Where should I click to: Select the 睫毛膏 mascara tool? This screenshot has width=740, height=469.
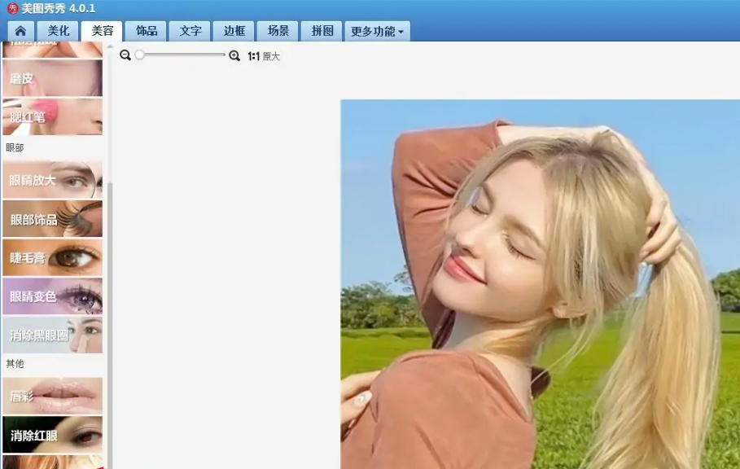(52, 258)
